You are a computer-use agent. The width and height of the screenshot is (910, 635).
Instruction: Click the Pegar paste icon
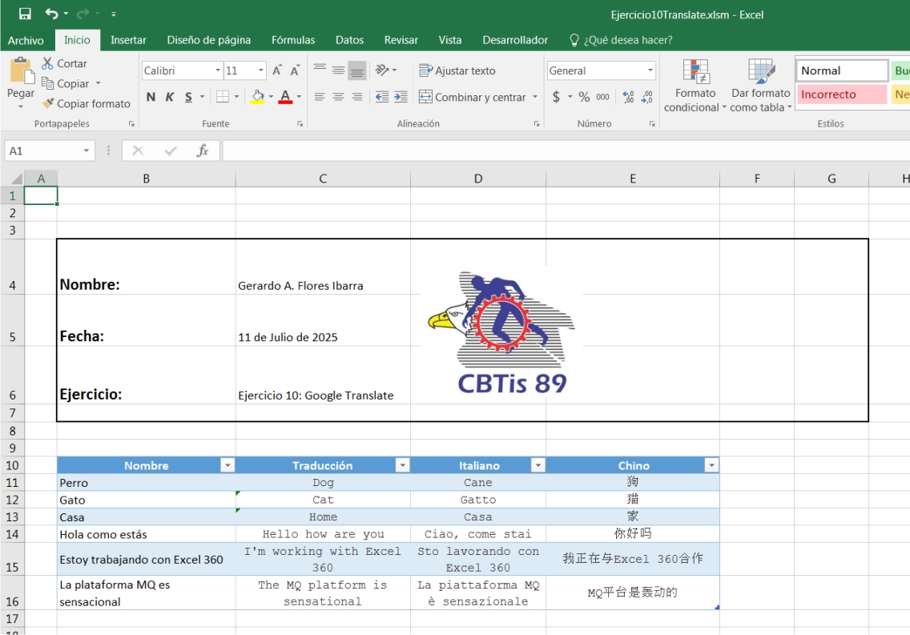pyautogui.click(x=21, y=75)
